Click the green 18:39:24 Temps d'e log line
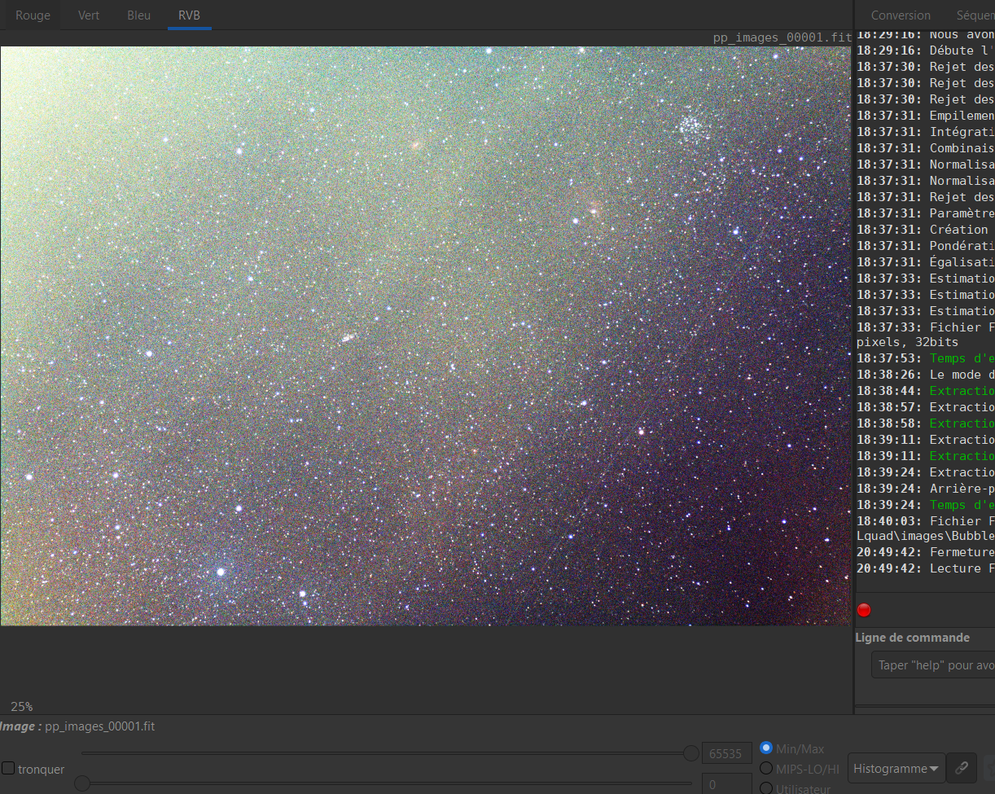This screenshot has width=995, height=794. [x=926, y=505]
